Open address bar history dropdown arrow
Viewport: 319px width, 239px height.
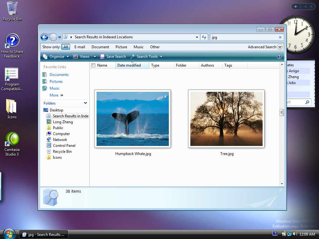coord(197,37)
